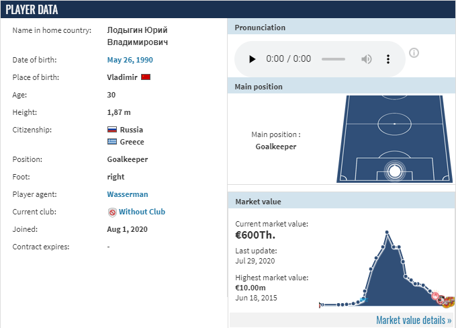Screen dimensions: 456x328
Task: Click the Main position section heading
Action: coord(259,87)
